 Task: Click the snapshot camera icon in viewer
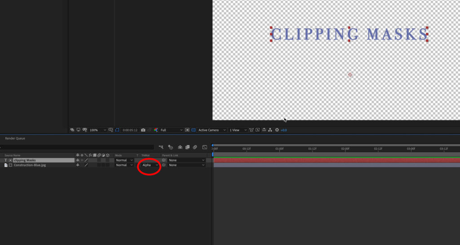tap(143, 130)
